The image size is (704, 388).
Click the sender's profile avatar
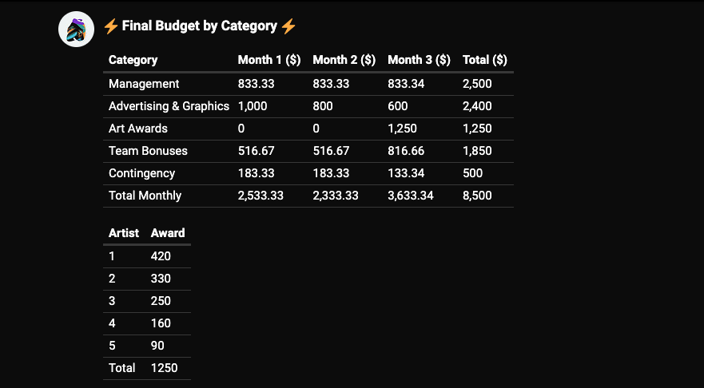pos(77,30)
